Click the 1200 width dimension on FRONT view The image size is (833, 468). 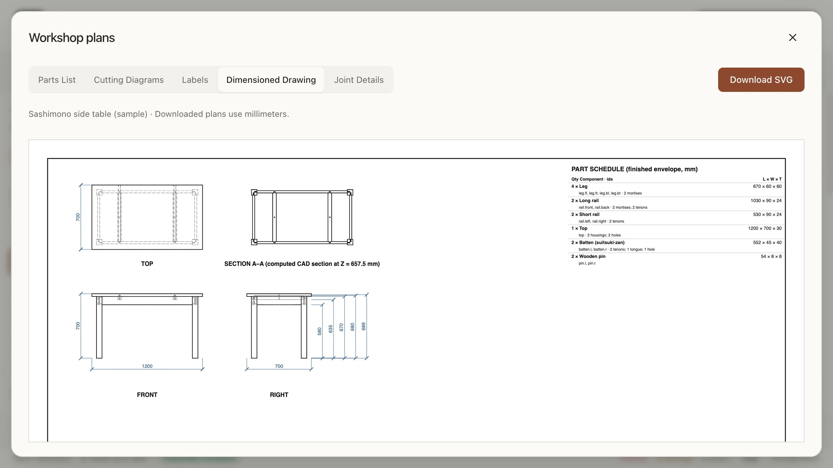click(147, 366)
